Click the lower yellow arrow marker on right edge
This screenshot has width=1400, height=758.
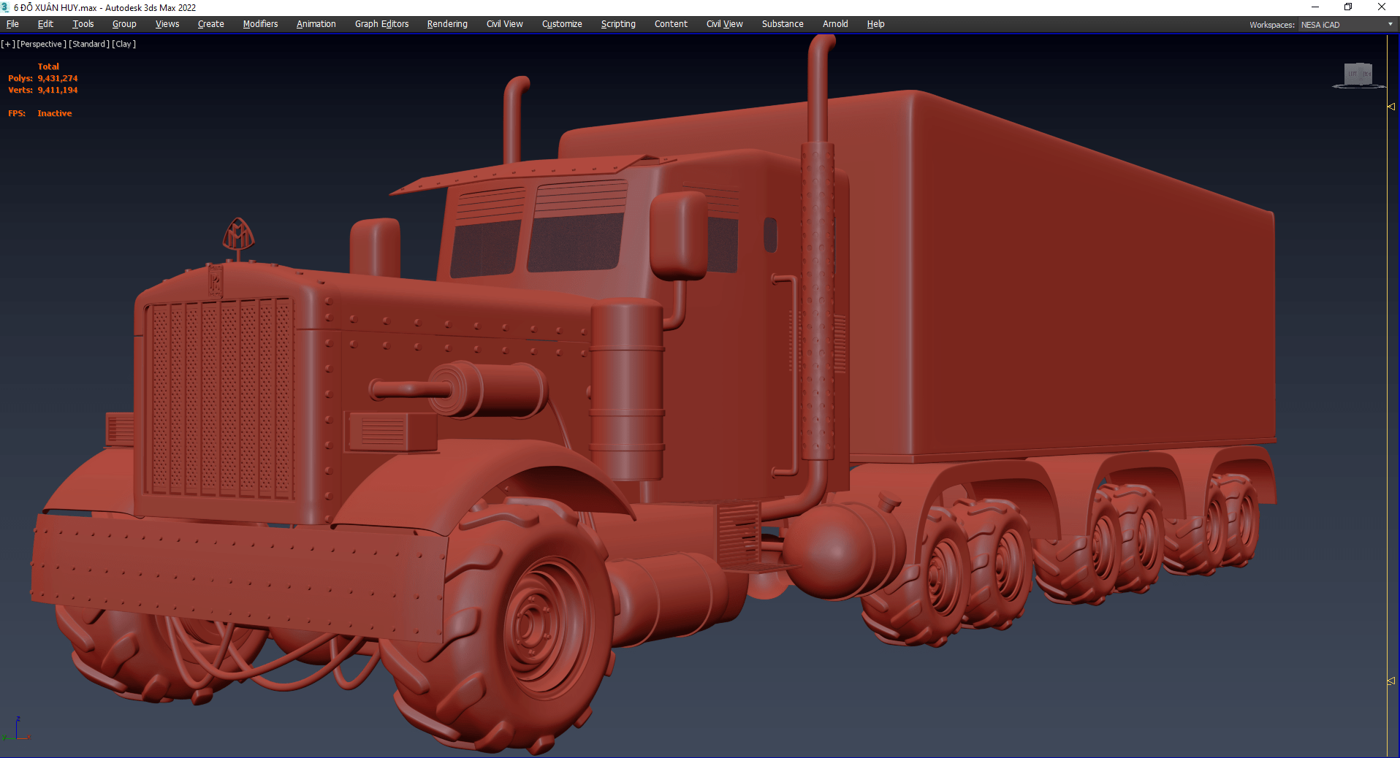(x=1391, y=681)
